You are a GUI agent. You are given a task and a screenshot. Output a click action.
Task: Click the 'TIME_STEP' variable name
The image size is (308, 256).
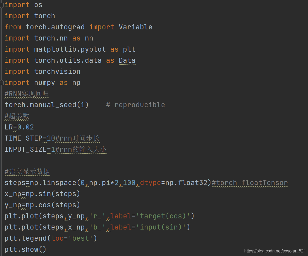click(24, 138)
